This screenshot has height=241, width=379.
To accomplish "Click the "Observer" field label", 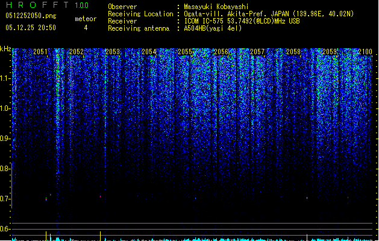I will pyautogui.click(x=122, y=7).
